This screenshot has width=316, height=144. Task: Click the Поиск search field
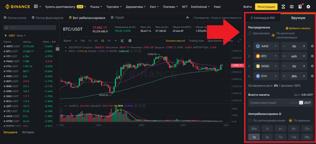tap(30, 27)
